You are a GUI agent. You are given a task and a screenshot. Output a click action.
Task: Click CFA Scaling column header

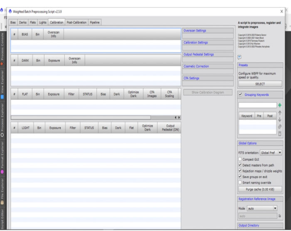[x=170, y=94]
